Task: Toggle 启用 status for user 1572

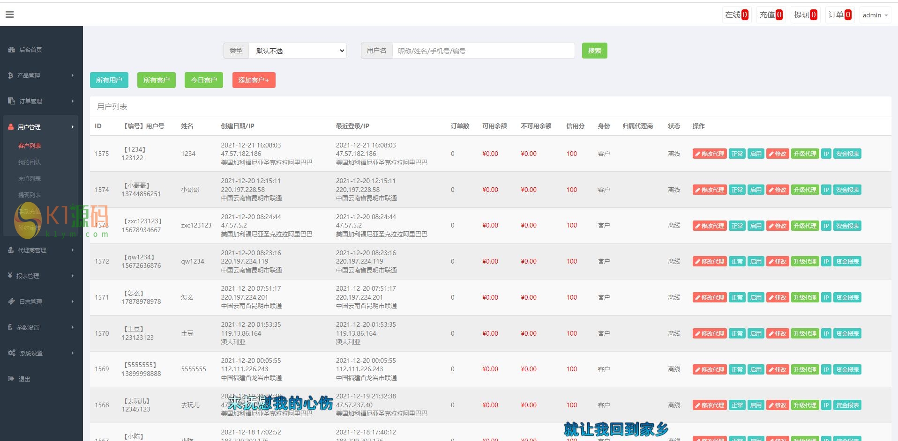Action: [x=756, y=261]
